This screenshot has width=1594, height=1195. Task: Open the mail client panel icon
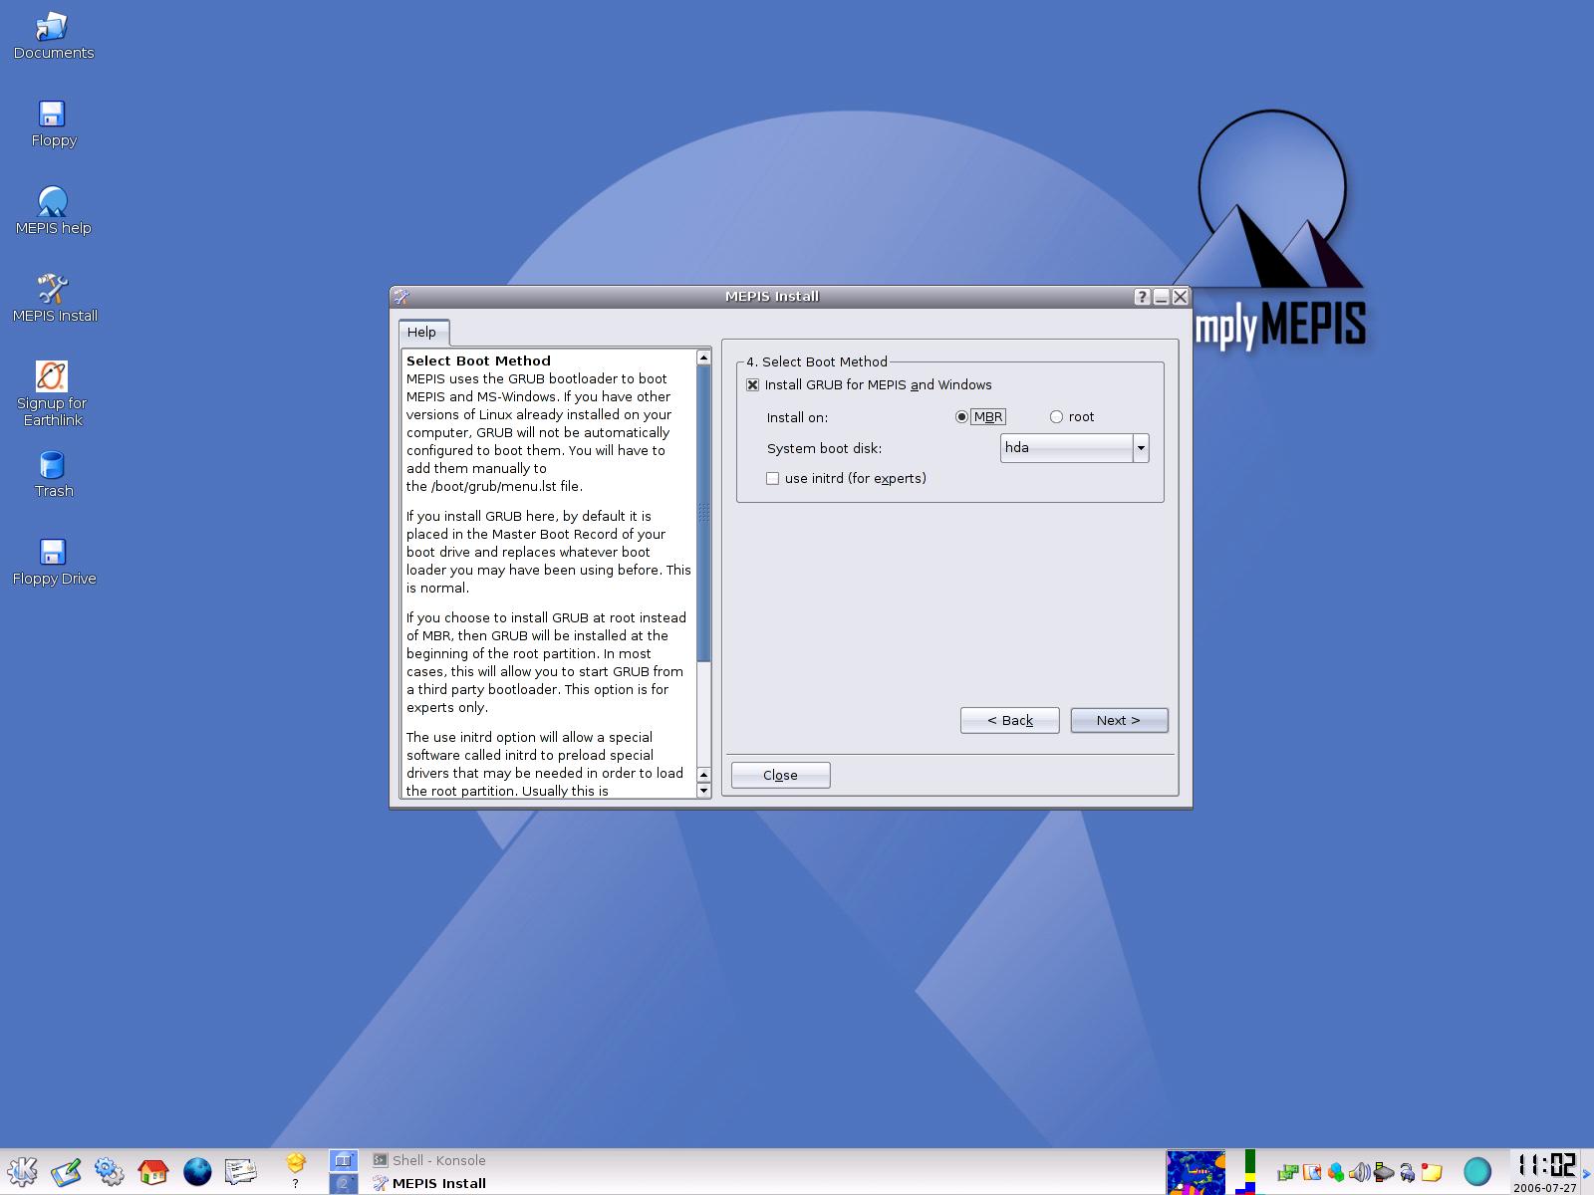pyautogui.click(x=241, y=1171)
